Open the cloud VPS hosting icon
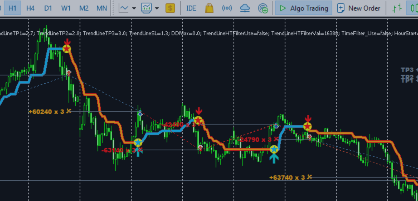Image resolution: width=418 pixels, height=201 pixels. pyautogui.click(x=245, y=8)
